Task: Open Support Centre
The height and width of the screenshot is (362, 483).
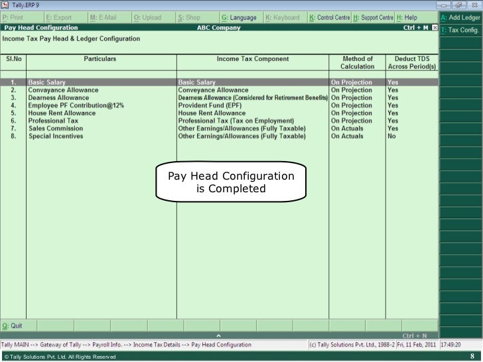Action: click(x=374, y=17)
